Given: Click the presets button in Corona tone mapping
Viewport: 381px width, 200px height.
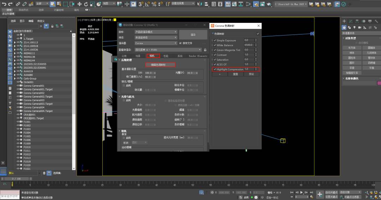Looking at the screenshot, I should point(252,74).
